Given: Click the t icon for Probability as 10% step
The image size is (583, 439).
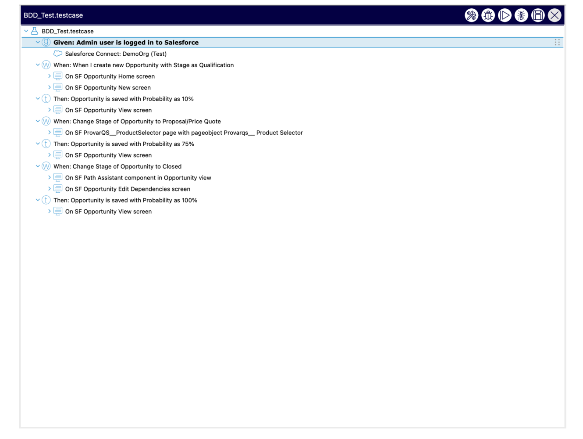Looking at the screenshot, I should pos(46,99).
